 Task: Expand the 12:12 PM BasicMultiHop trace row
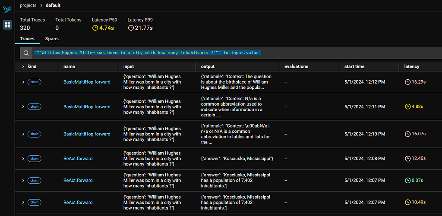coord(23,82)
